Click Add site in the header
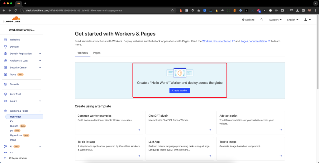319x163 pixels. pos(248,20)
